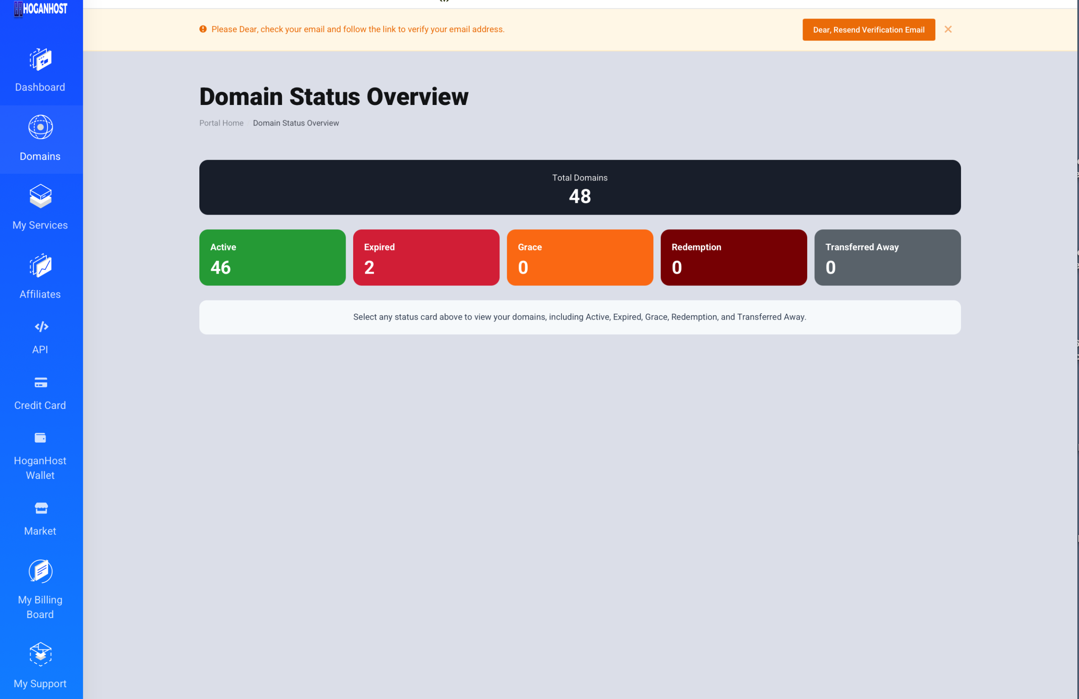
Task: Open the Market storefront icon
Action: 41,508
